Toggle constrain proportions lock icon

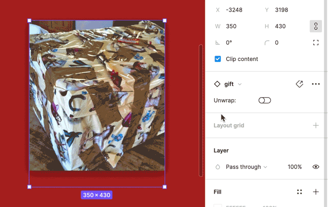click(x=316, y=26)
